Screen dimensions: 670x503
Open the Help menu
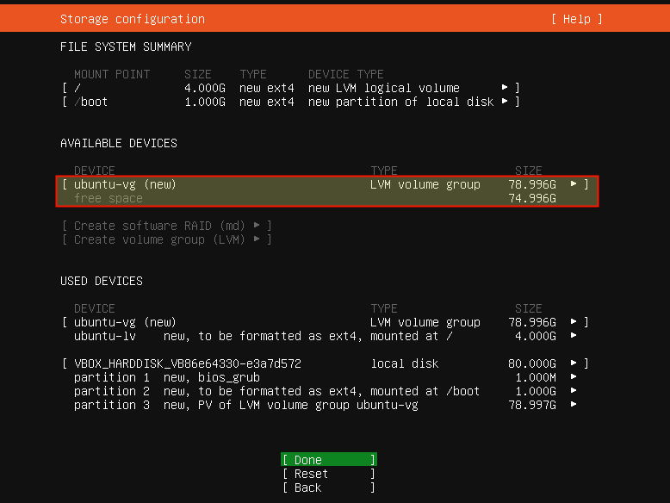pyautogui.click(x=576, y=19)
